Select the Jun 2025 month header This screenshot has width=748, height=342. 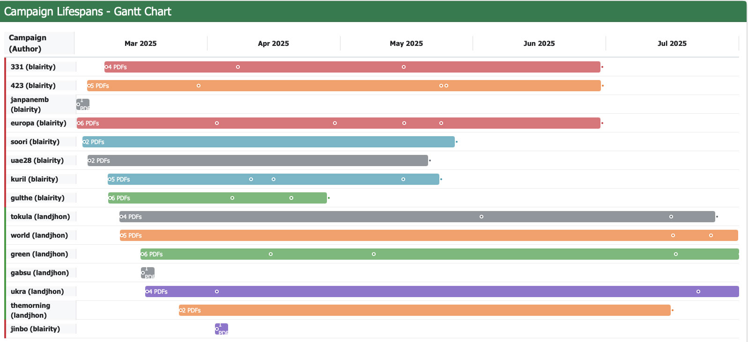tap(539, 44)
